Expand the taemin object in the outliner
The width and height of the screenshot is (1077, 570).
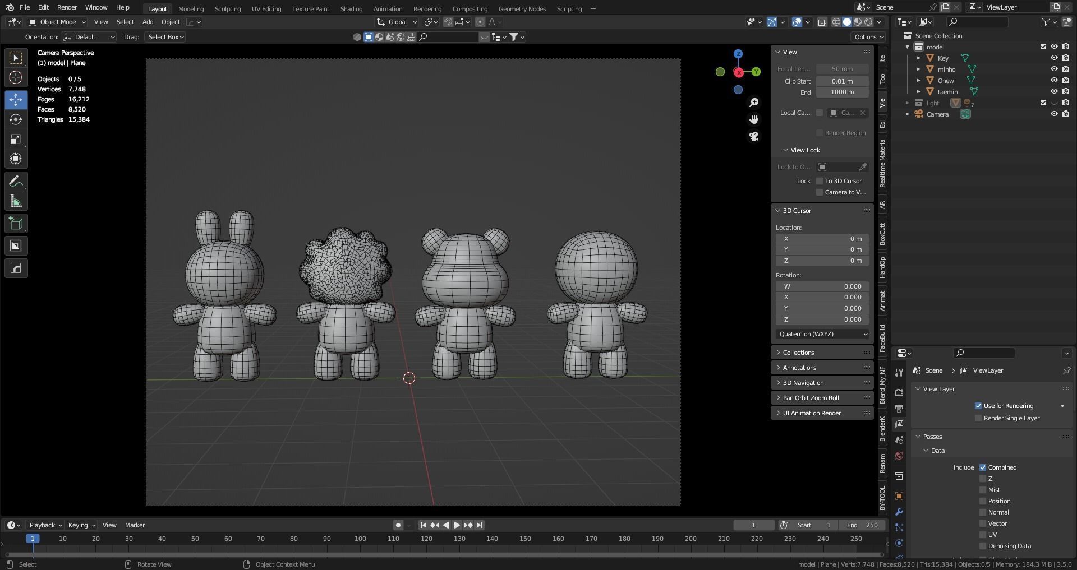[x=918, y=92]
